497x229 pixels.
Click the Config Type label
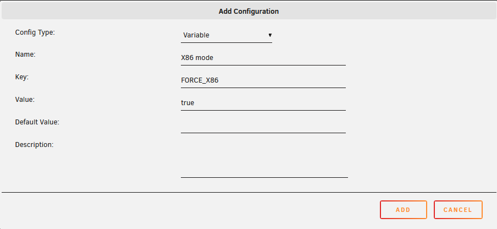[x=35, y=32]
